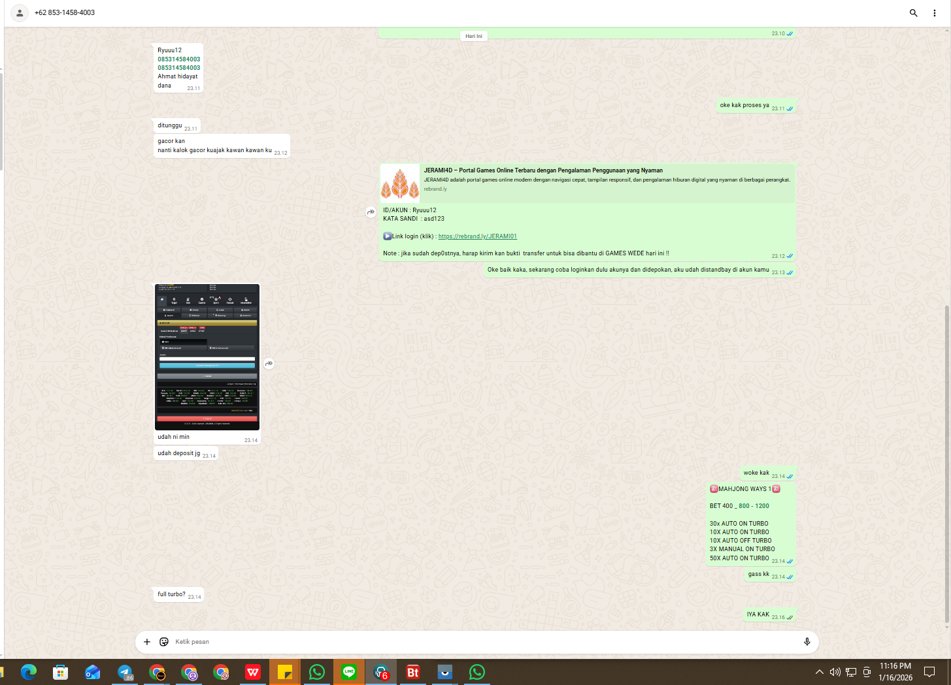Image resolution: width=951 pixels, height=685 pixels.
Task: Open the Windows notification center
Action: click(929, 672)
